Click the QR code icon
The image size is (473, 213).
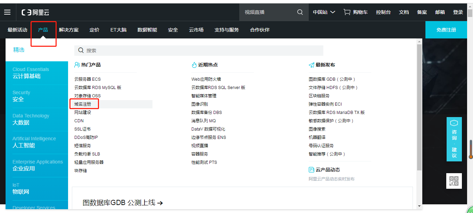(454, 181)
